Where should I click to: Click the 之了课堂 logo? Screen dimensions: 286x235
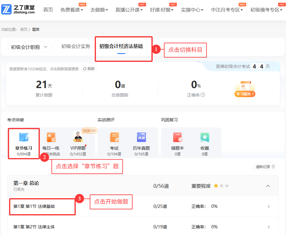18,9
